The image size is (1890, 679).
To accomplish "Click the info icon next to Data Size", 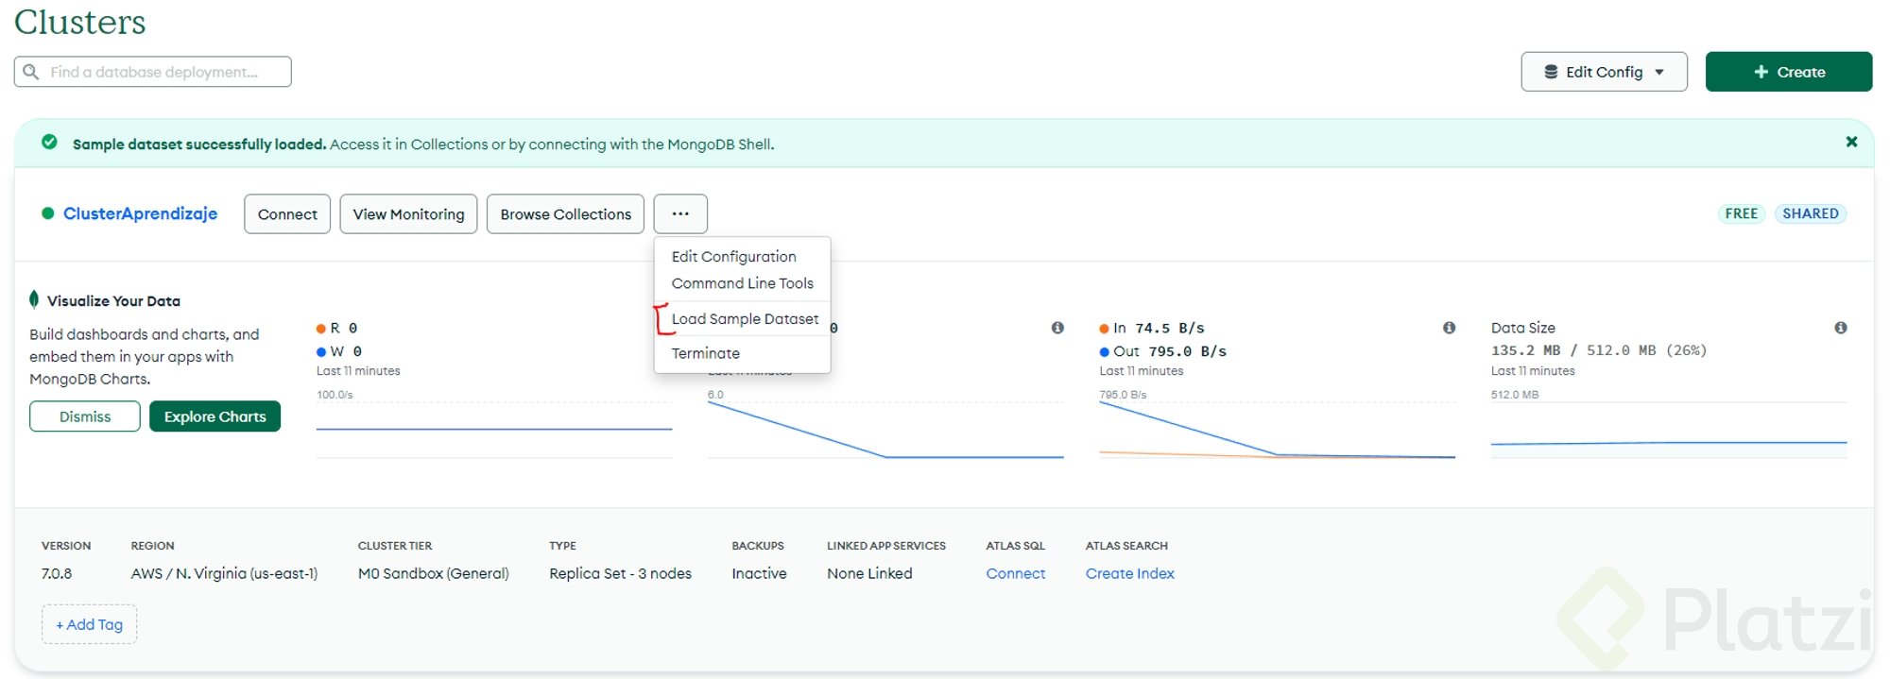I will (1840, 328).
